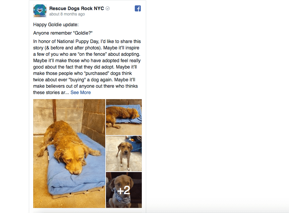The width and height of the screenshot is (289, 213).
Task: Open thumbnail of puppy standing on tile floor
Action: coord(124,154)
